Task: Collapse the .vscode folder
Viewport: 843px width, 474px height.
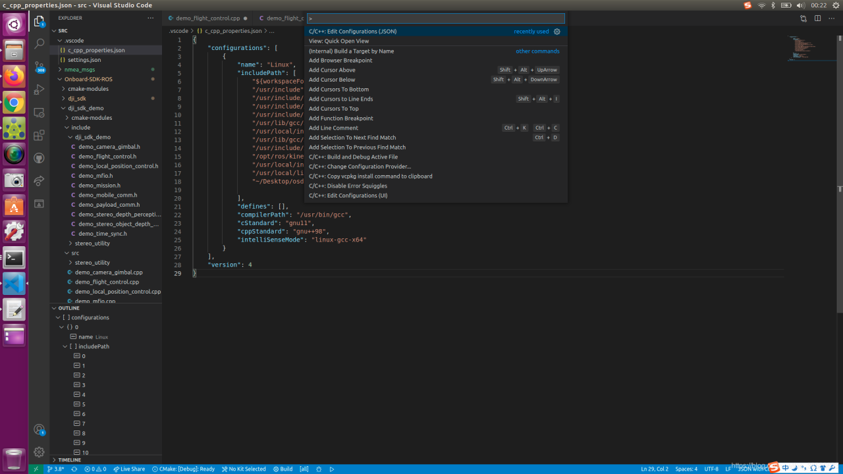Action: 60,40
